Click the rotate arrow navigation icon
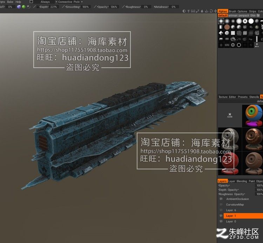The image size is (263, 243). [x=211, y=11]
